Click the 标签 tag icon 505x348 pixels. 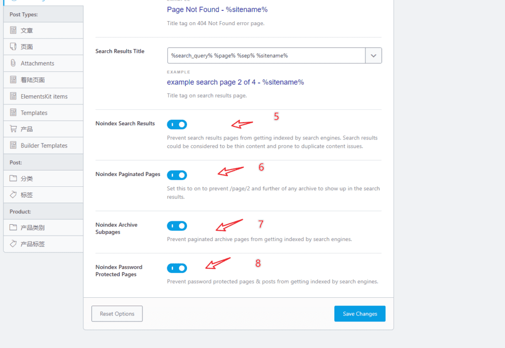(x=13, y=194)
